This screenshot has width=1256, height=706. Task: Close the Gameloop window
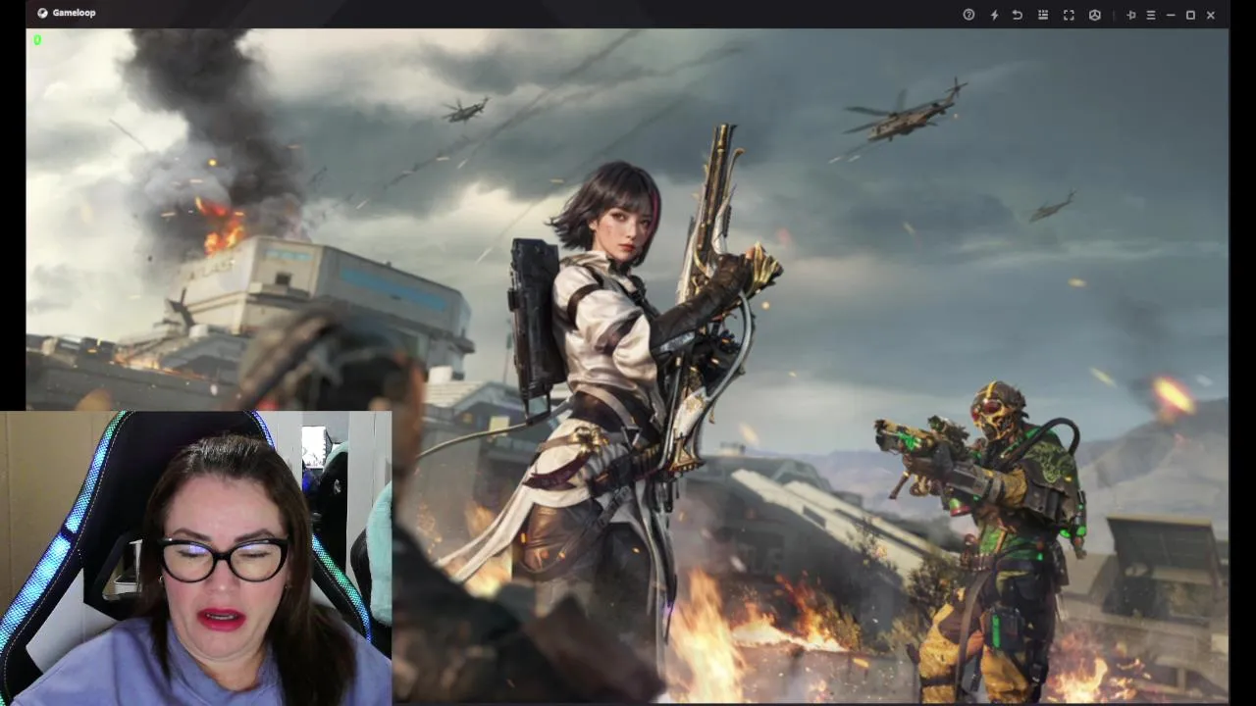[1211, 15]
